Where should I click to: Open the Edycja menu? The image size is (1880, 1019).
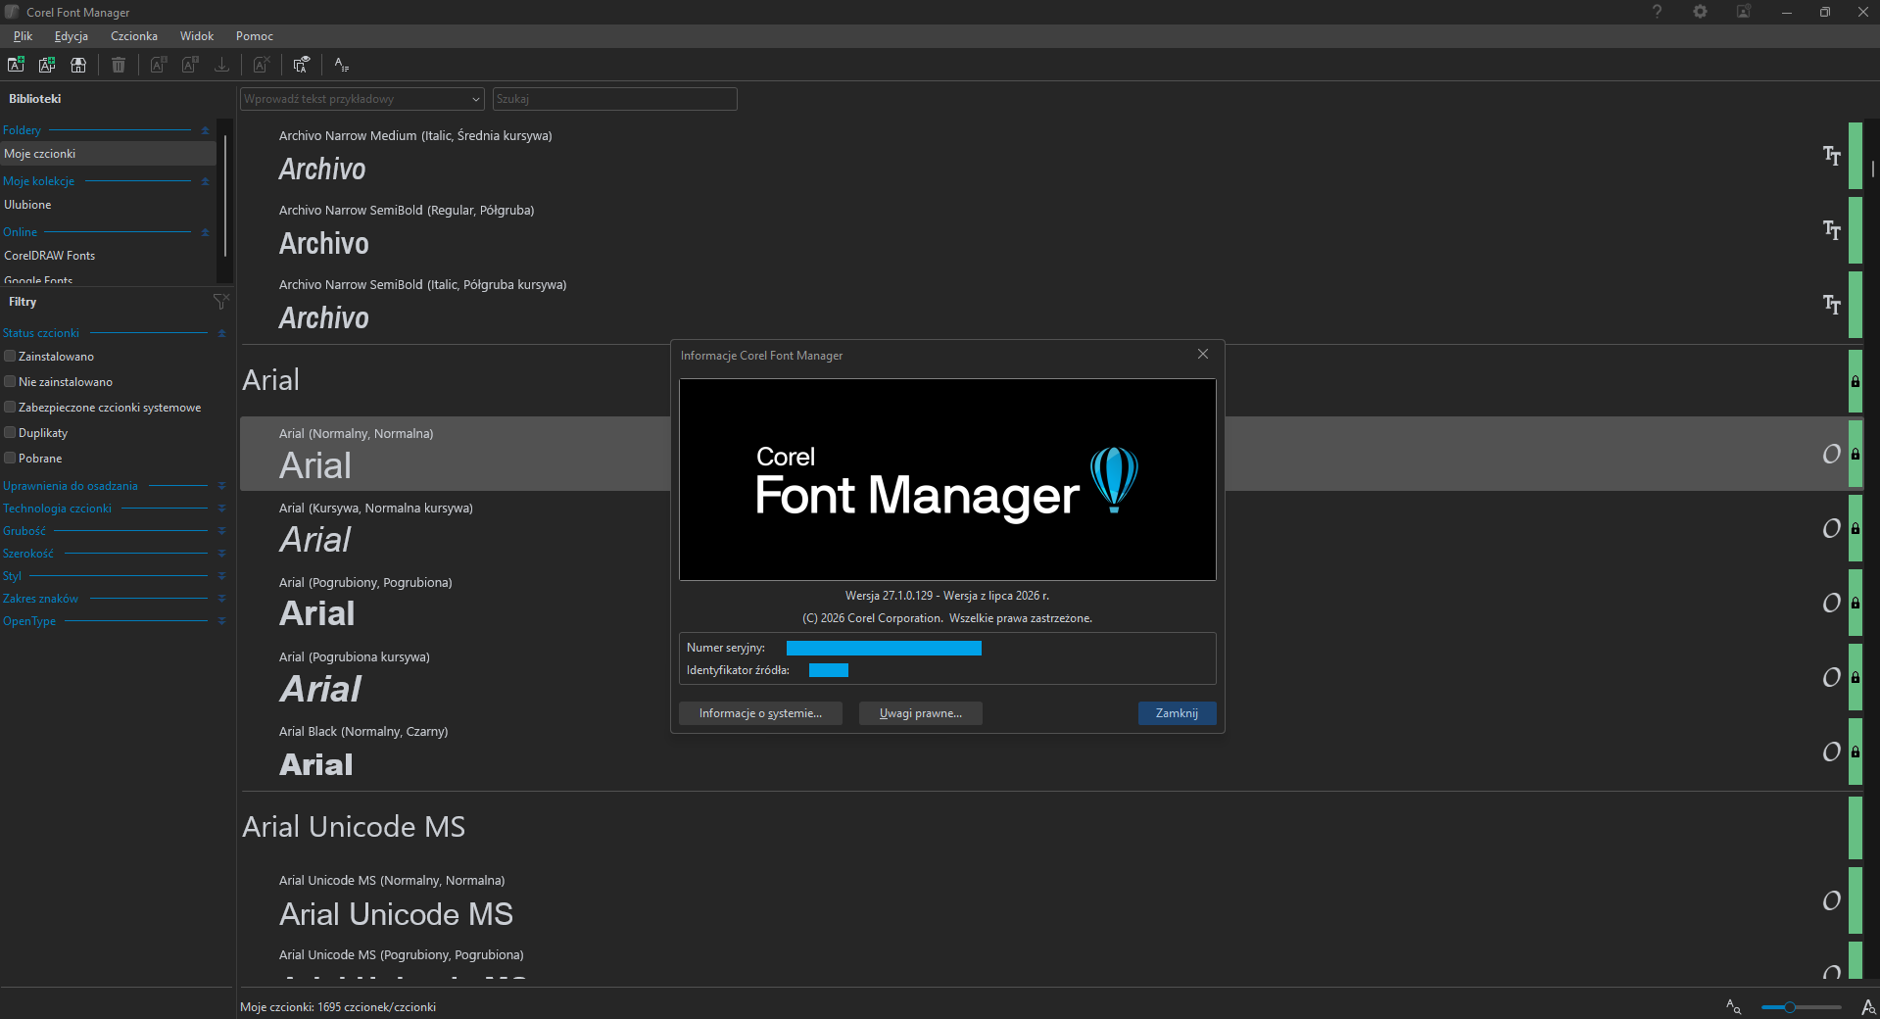pos(72,36)
